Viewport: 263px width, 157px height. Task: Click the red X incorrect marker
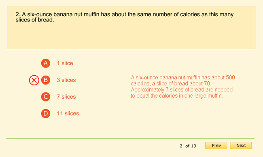[34, 80]
